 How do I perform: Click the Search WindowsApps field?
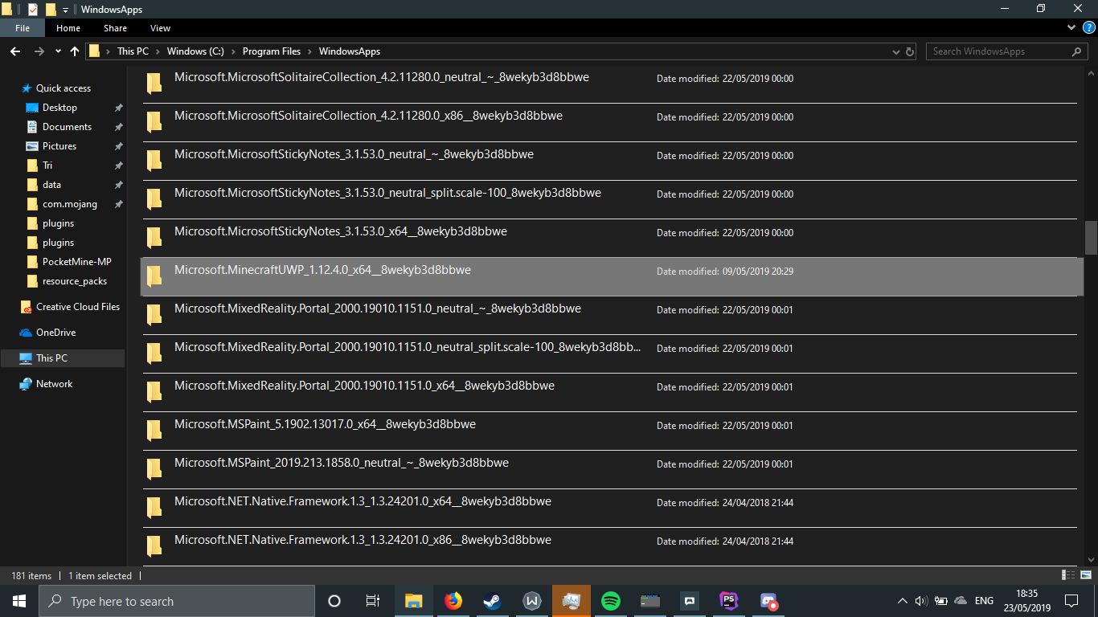[1001, 51]
